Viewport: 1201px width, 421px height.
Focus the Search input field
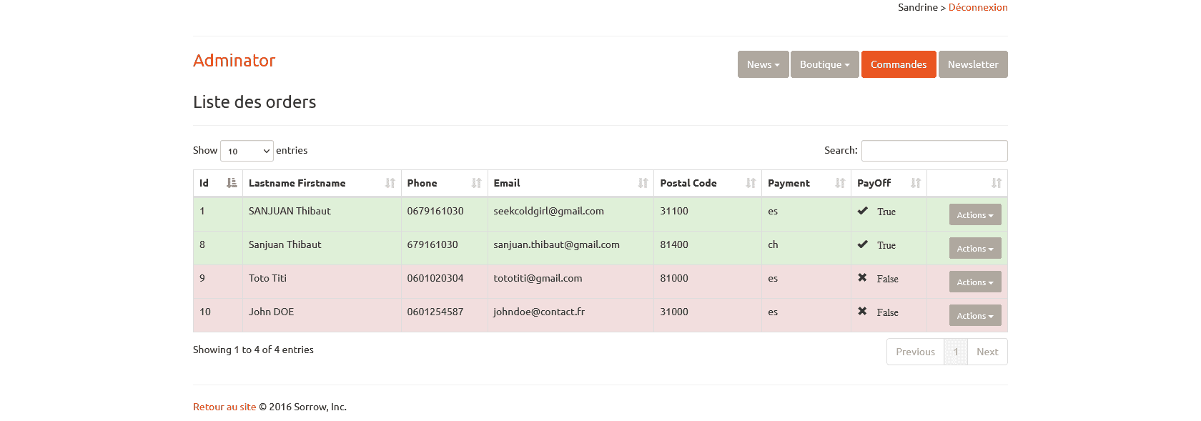tap(934, 151)
